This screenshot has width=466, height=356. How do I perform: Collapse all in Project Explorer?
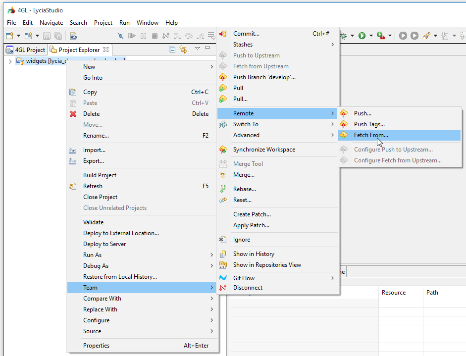[x=172, y=50]
